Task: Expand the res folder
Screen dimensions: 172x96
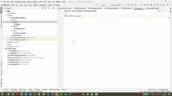Action: tap(6, 44)
